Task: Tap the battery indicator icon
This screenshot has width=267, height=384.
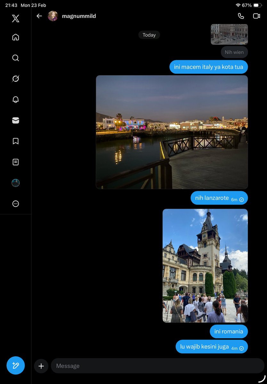Action: tap(257, 5)
